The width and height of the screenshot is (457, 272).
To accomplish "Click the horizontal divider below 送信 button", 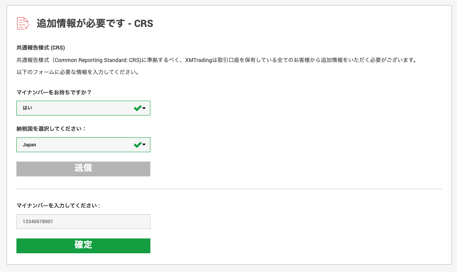I will (x=229, y=189).
